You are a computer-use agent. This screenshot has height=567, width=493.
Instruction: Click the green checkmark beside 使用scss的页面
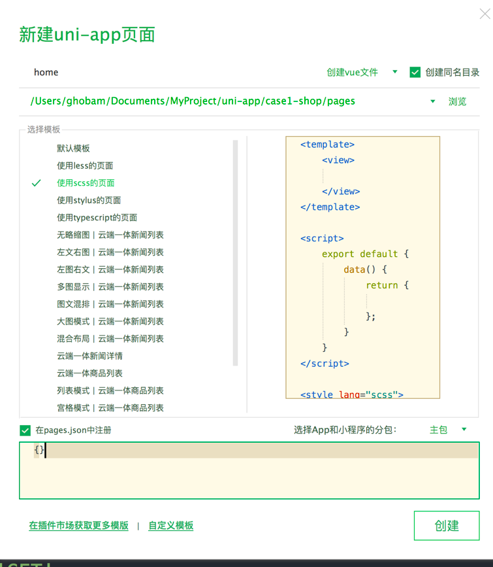[37, 183]
